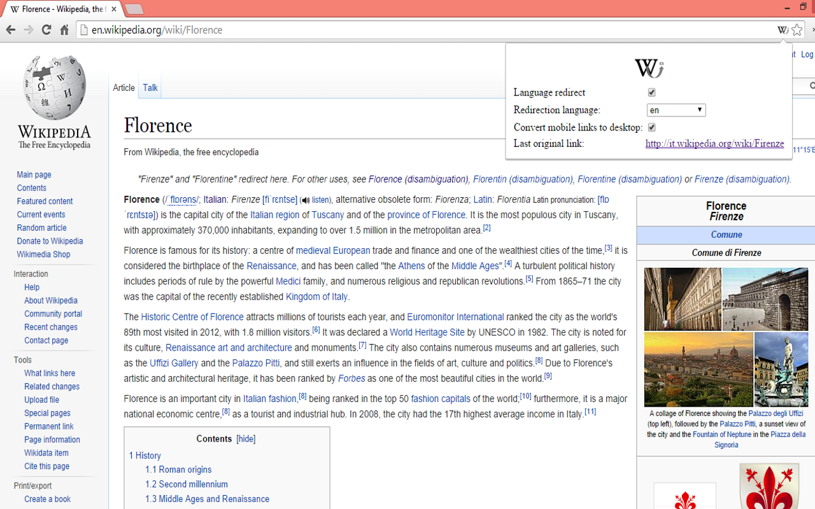The width and height of the screenshot is (815, 509).
Task: Jump to section 1 History in contents
Action: pyautogui.click(x=145, y=456)
